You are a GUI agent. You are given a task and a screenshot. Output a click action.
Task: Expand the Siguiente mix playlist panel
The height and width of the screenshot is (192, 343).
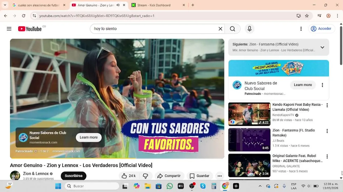coord(322,47)
